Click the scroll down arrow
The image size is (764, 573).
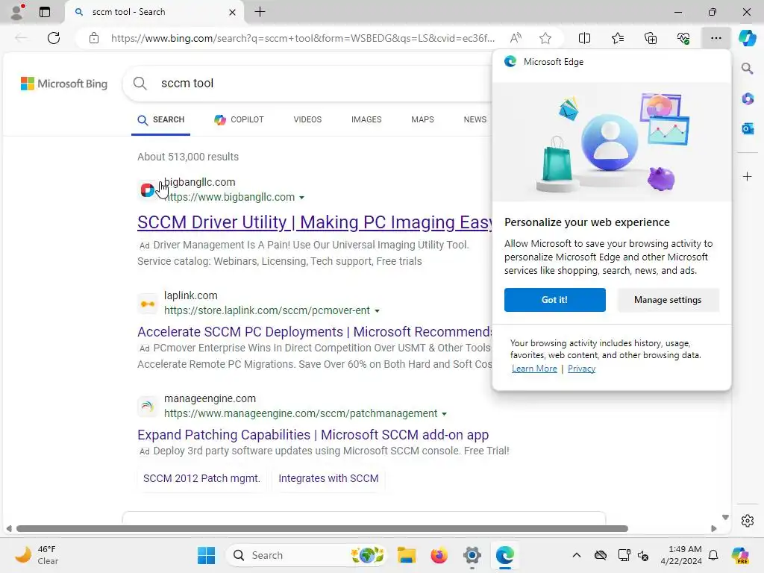click(725, 518)
